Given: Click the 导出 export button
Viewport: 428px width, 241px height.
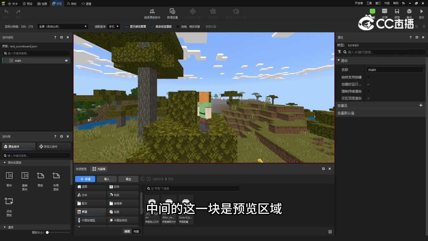Looking at the screenshot, I should coord(128,179).
